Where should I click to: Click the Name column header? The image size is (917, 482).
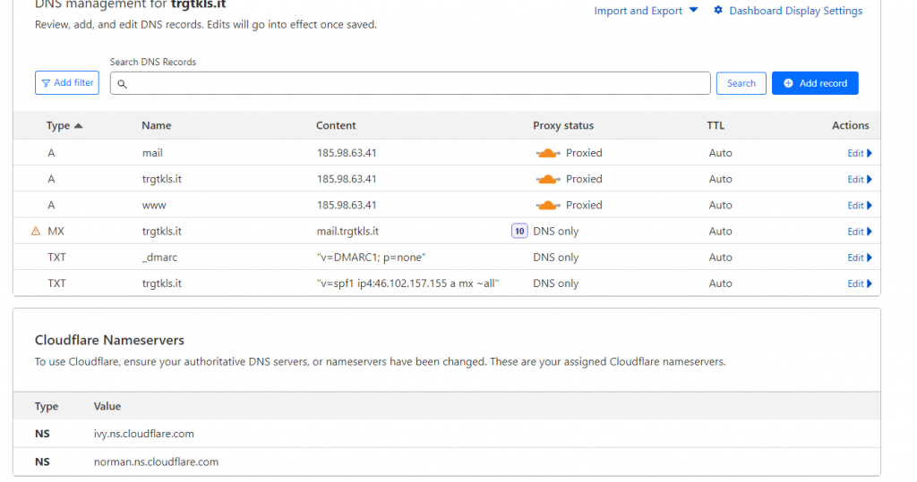pyautogui.click(x=156, y=125)
